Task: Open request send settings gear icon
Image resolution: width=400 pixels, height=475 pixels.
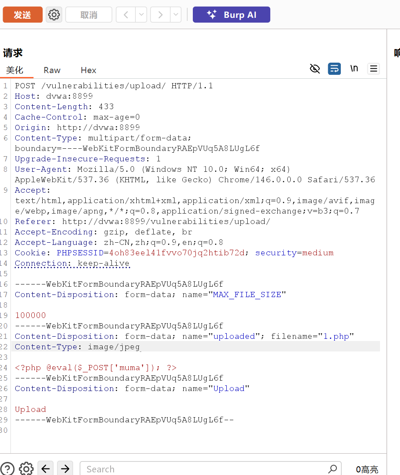Action: tap(54, 14)
